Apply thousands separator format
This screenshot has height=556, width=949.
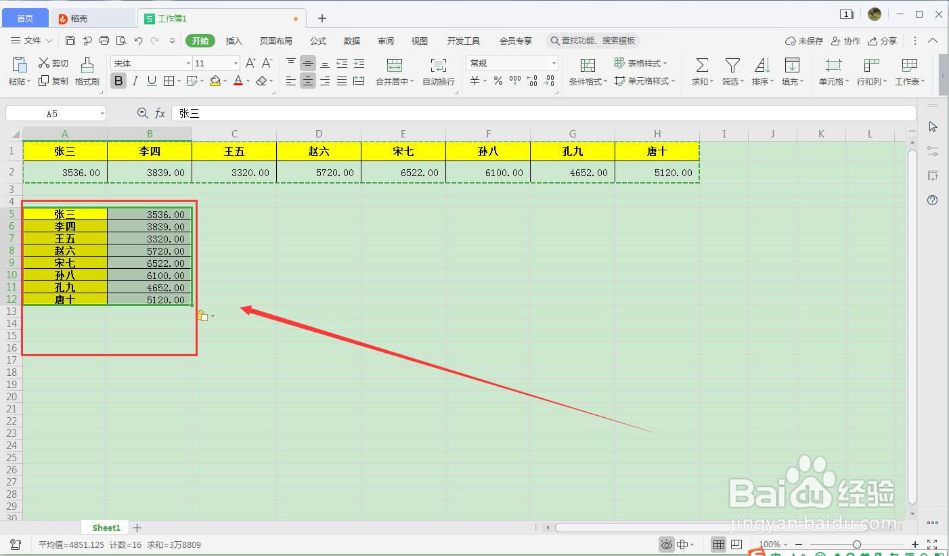point(515,81)
